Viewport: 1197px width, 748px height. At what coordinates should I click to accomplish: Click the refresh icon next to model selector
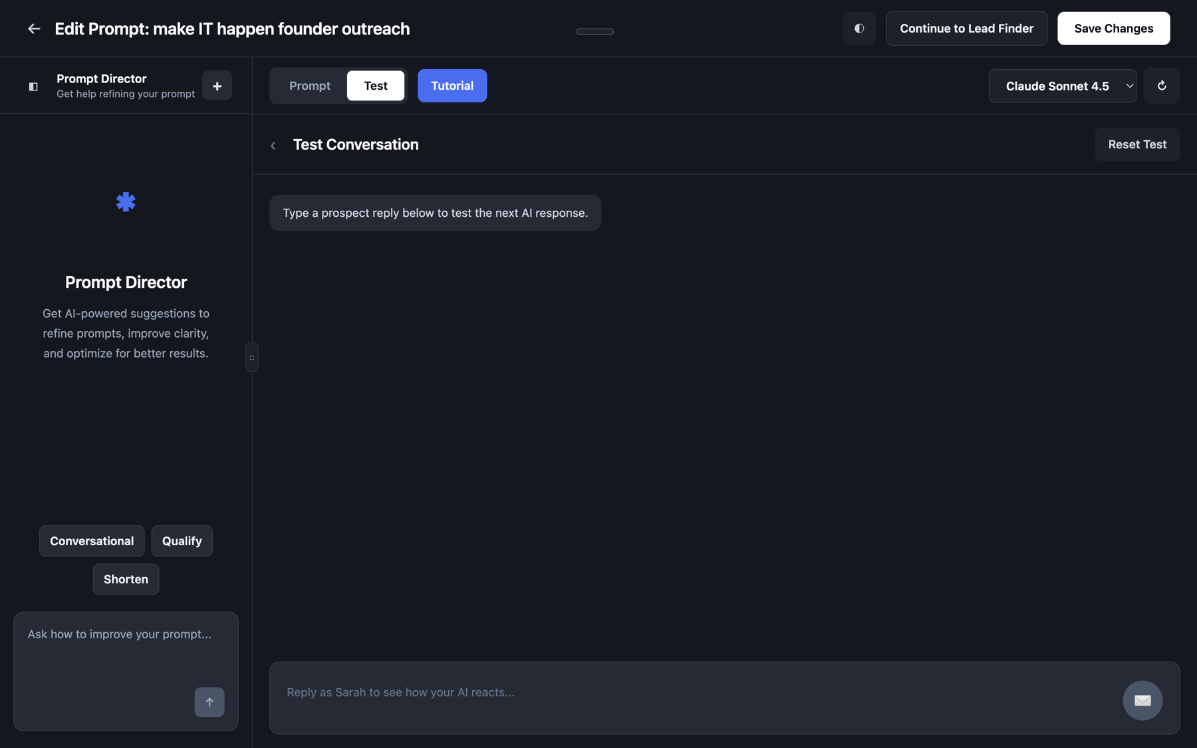[x=1161, y=86]
